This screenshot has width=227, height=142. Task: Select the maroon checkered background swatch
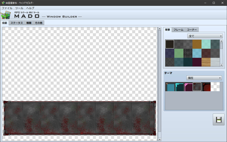[206, 53]
